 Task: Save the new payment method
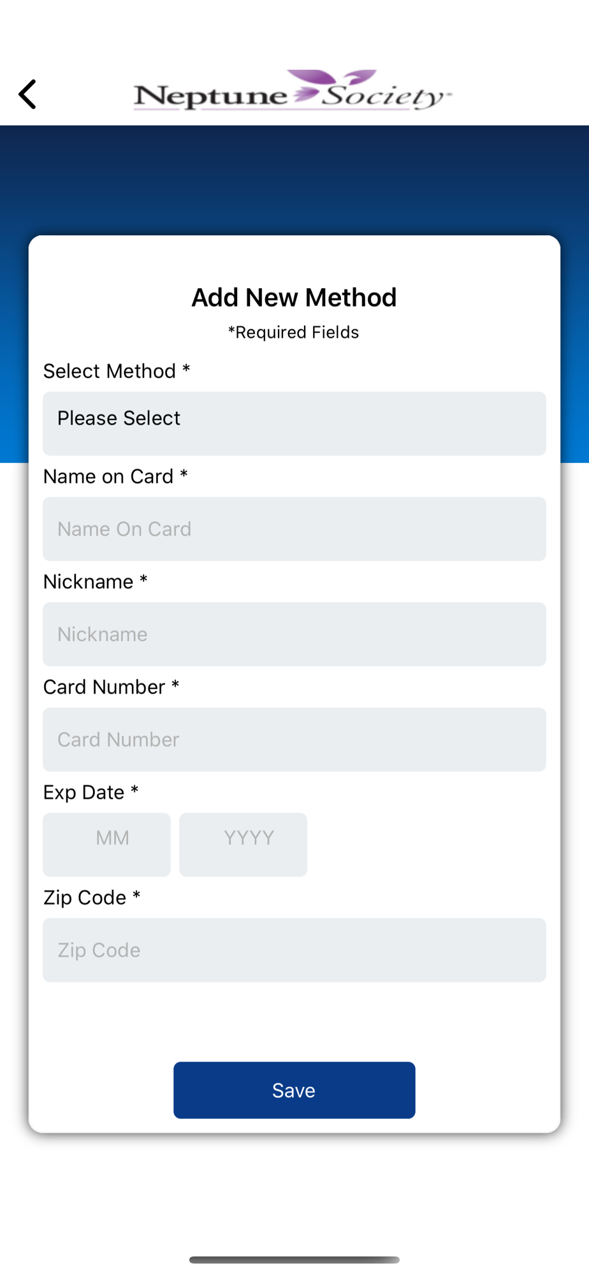point(294,1089)
